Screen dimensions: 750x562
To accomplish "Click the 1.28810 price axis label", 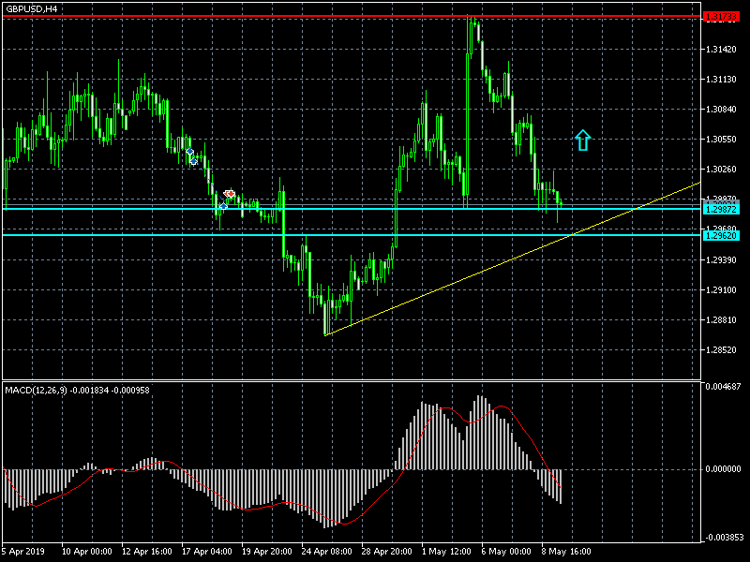I will [x=720, y=320].
